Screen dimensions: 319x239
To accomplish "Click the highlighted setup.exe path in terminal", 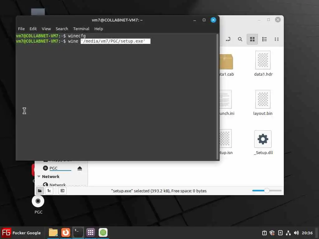I will click(116, 41).
